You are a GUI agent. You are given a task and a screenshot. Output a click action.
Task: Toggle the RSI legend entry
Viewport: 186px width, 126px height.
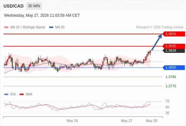click(x=10, y=94)
